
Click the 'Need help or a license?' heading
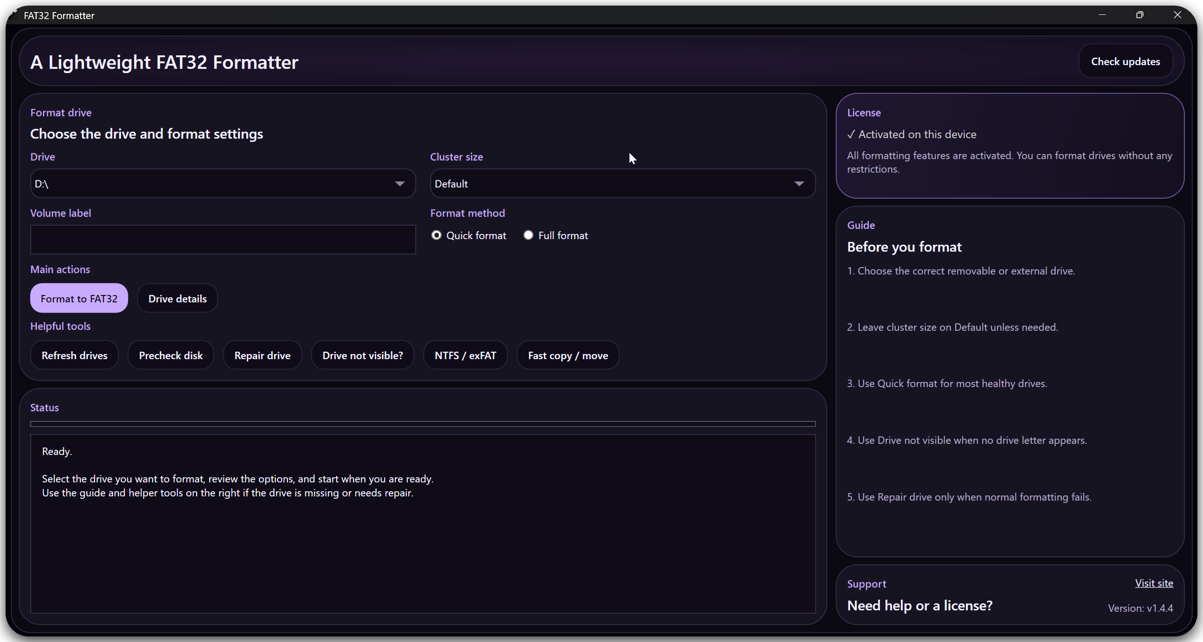tap(919, 606)
